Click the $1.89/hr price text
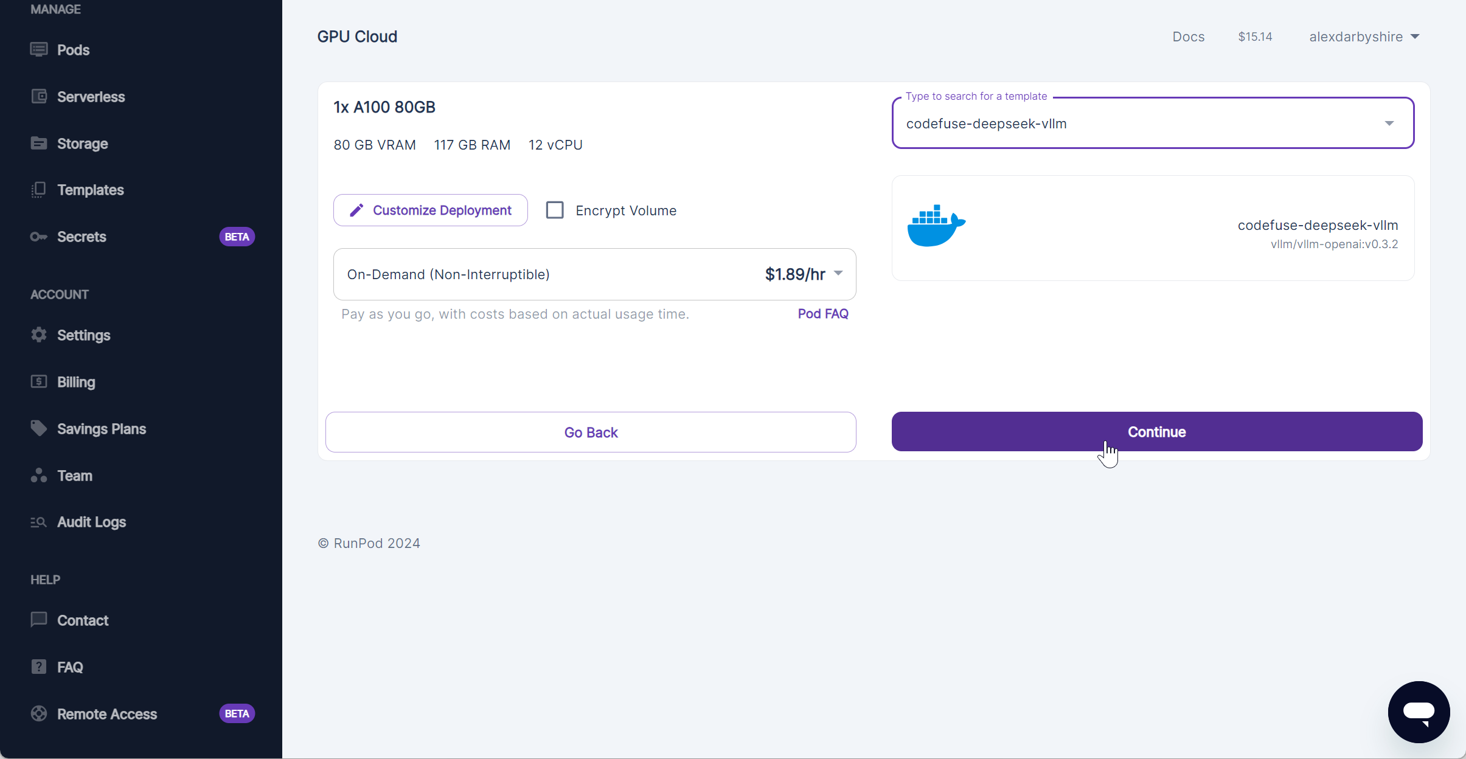The image size is (1466, 759). coord(795,274)
